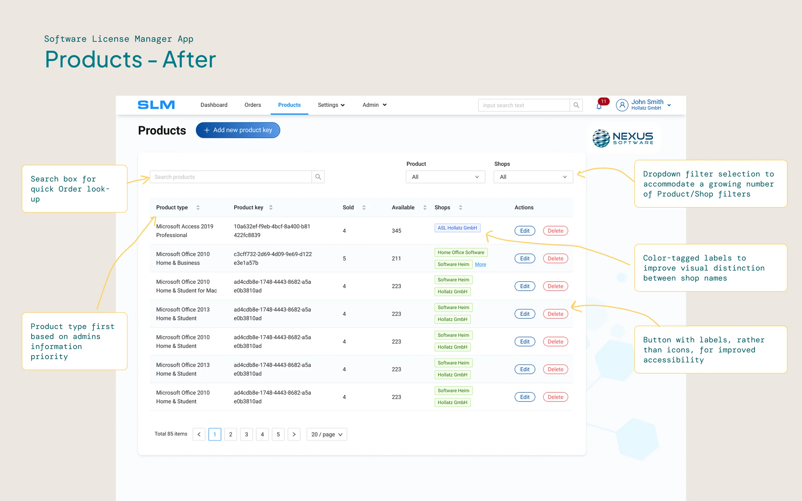
Task: Sort by Available column arrows
Action: [425, 207]
